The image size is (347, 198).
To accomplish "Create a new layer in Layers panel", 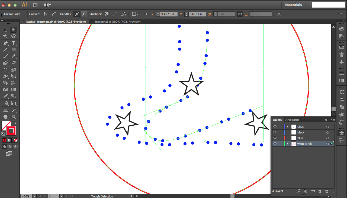I will [x=320, y=191].
